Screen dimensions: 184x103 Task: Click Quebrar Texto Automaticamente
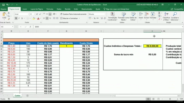click(73, 14)
